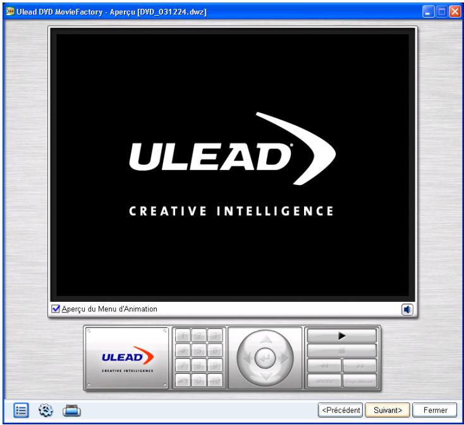Tap keypad number 1 on remote
Image resolution: width=464 pixels, height=425 pixels.
pos(183,335)
